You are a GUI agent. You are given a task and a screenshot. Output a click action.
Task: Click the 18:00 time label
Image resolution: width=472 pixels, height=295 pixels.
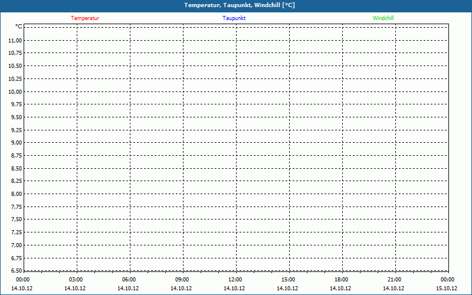pos(342,280)
